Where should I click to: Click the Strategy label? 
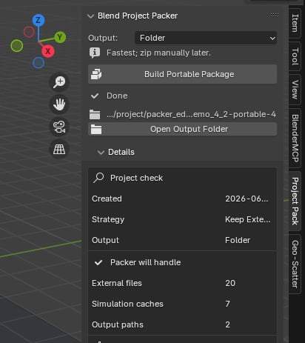pyautogui.click(x=108, y=219)
